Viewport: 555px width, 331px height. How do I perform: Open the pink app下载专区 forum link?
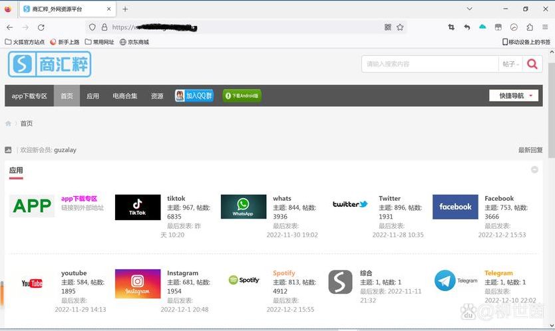click(79, 198)
